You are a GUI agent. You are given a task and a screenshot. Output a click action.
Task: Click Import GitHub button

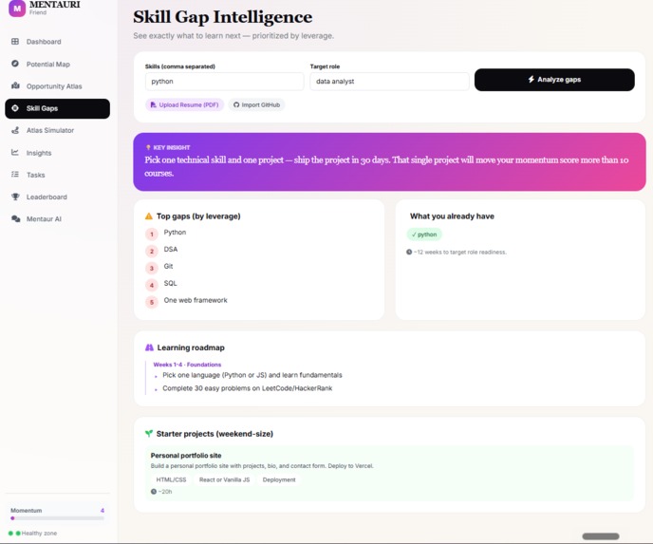[256, 104]
